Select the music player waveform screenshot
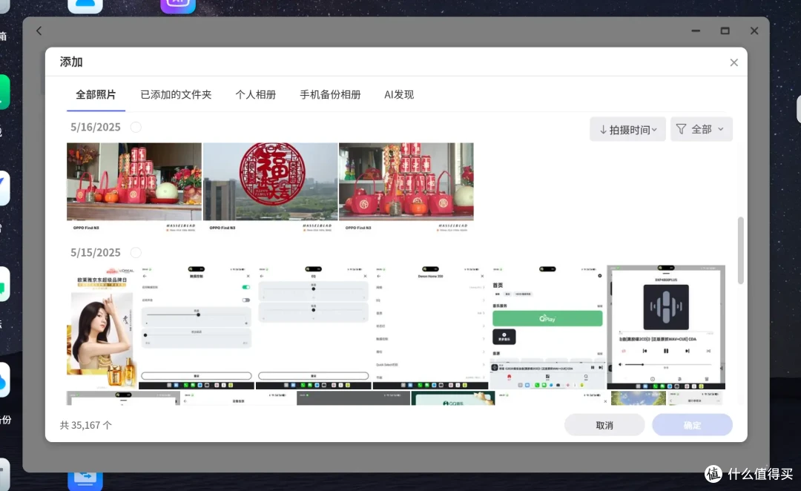Screen dimensions: 801x491 click(x=666, y=327)
